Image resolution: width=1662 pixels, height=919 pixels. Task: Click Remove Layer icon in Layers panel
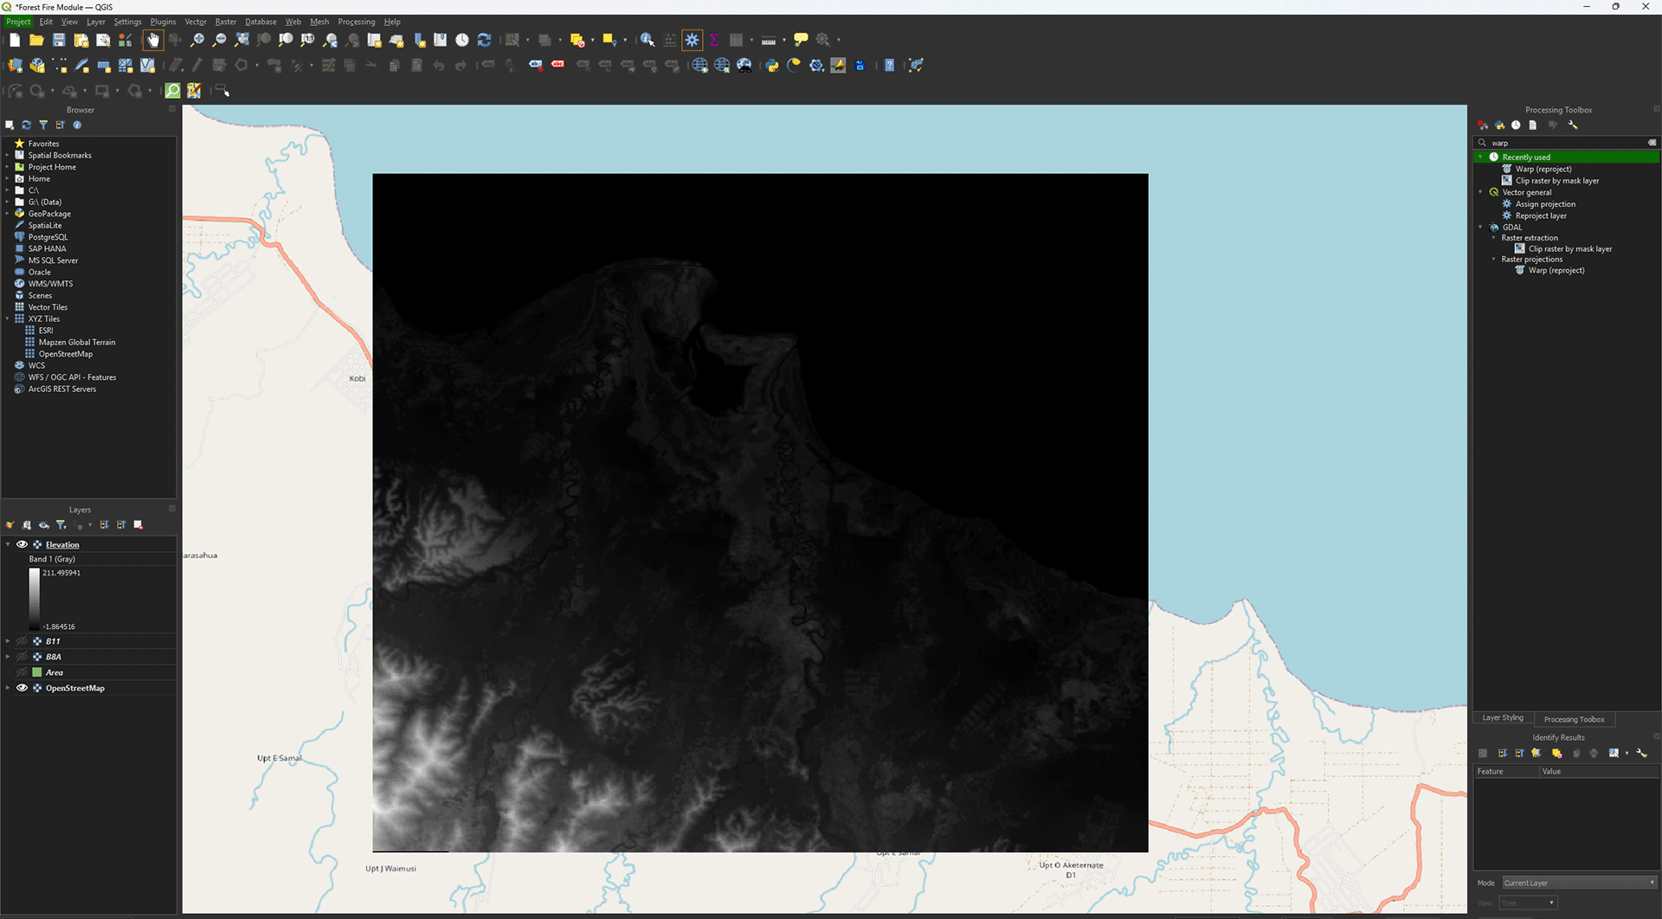pos(138,525)
